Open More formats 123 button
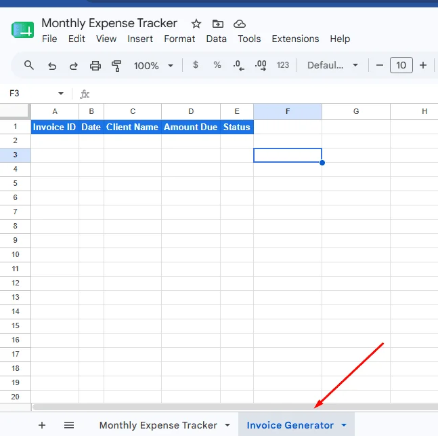438x436 pixels. click(x=283, y=65)
